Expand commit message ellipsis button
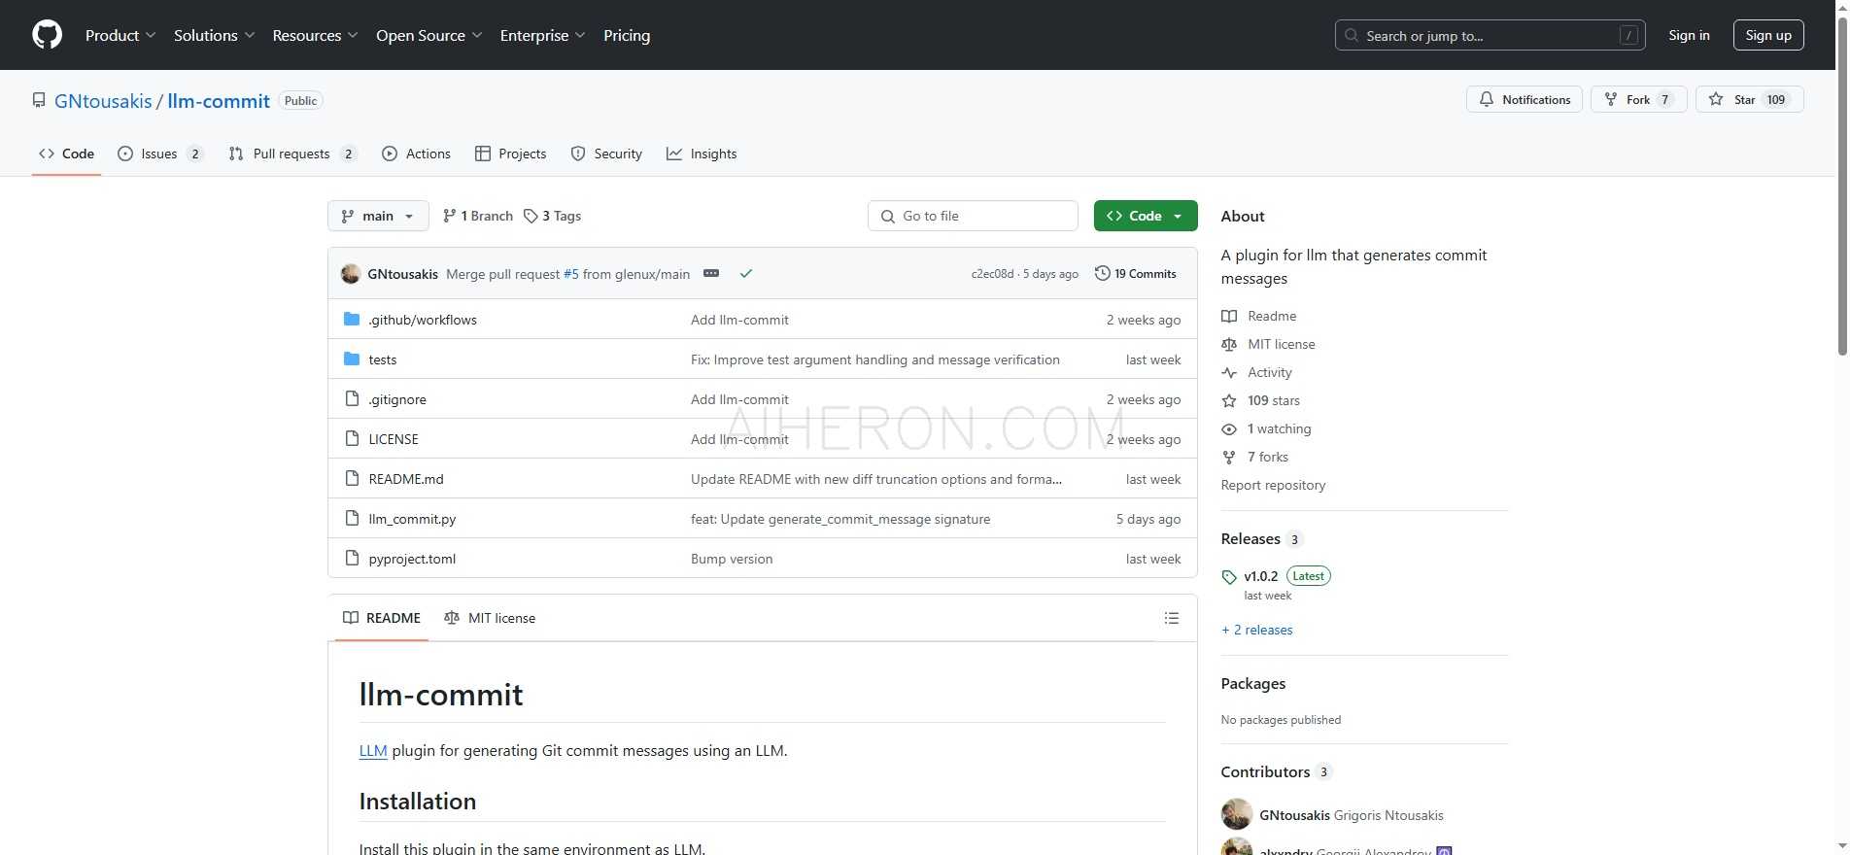This screenshot has height=855, width=1850. [x=711, y=273]
